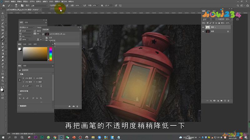Select the Move tool
Image resolution: width=250 pixels, height=140 pixels.
tap(2, 13)
